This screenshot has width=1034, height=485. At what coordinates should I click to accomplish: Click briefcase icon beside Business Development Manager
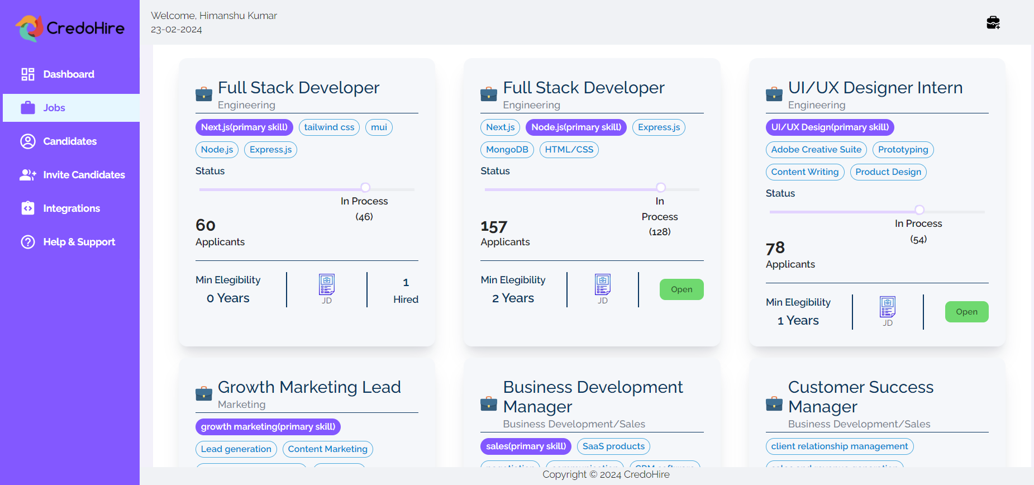[489, 404]
